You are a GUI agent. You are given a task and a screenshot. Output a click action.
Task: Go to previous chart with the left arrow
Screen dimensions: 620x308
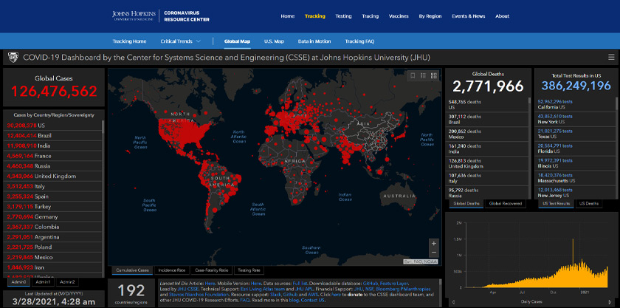[453, 302]
